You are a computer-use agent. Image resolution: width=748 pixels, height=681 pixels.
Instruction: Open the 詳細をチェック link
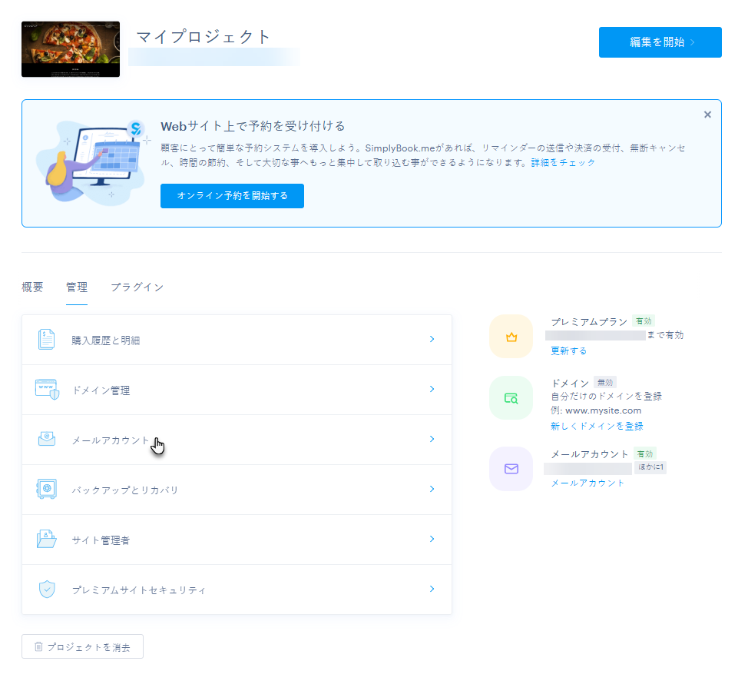click(564, 162)
